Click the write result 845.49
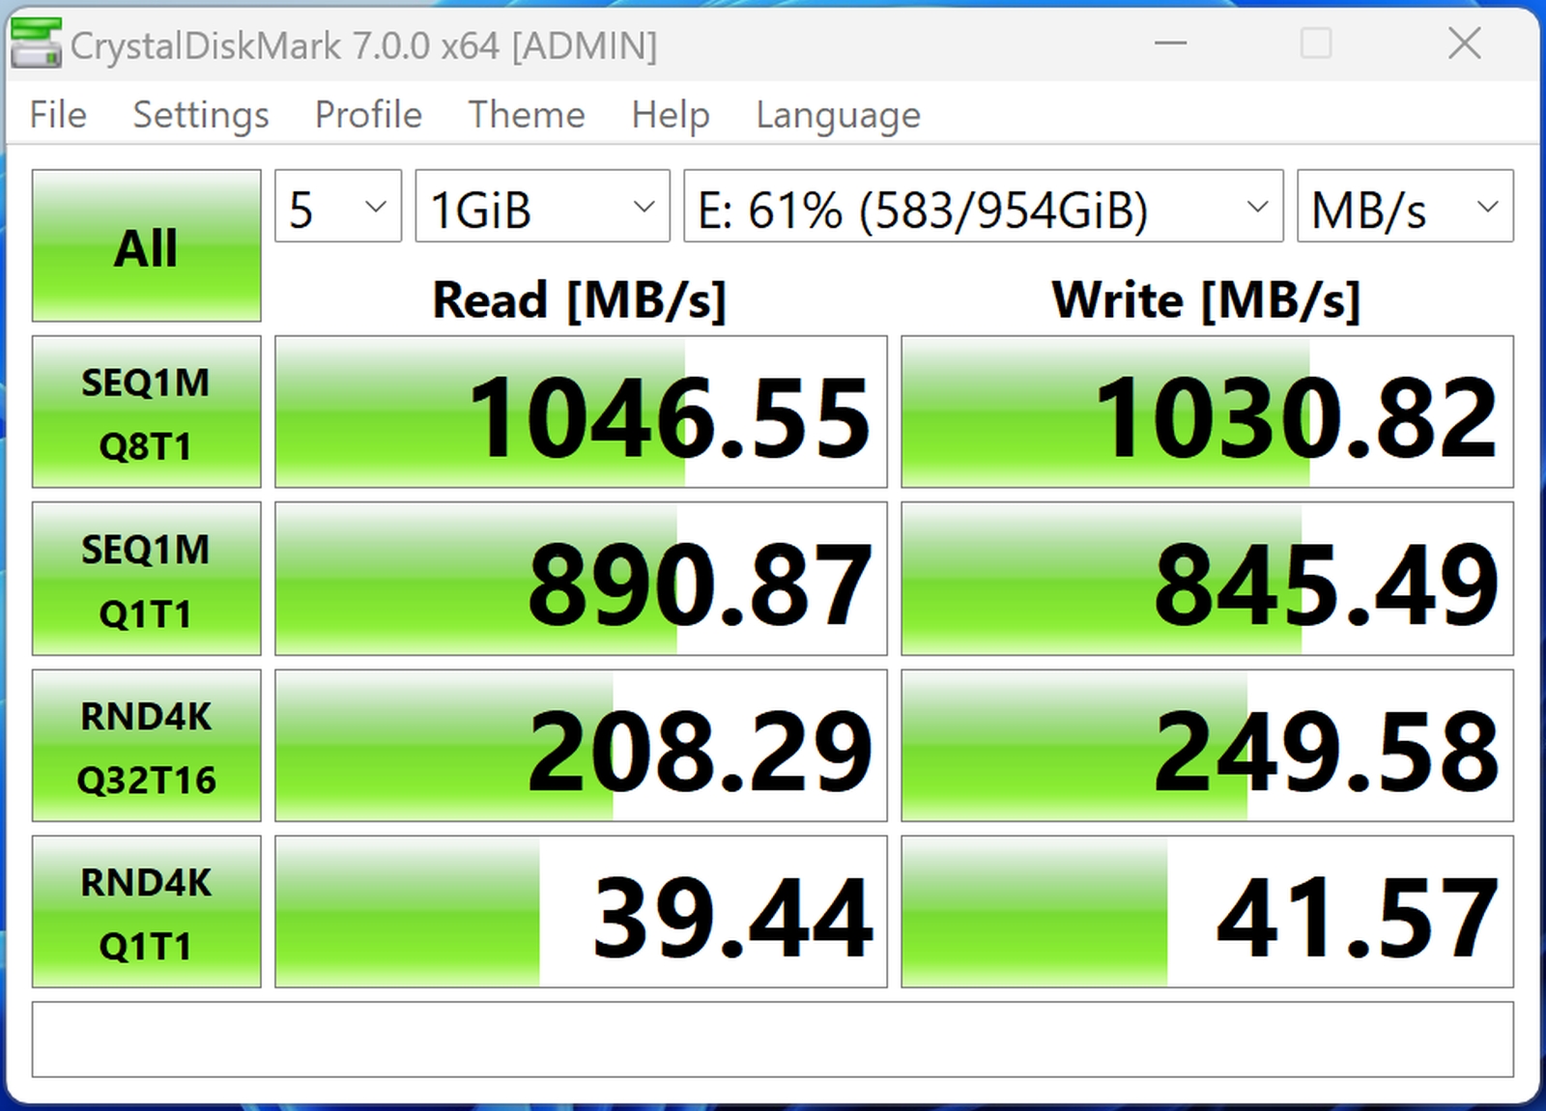Screen dimensions: 1546x1111 tap(1207, 579)
